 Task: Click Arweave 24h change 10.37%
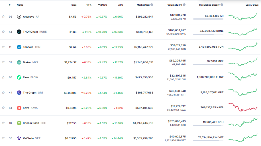[x=102, y=17]
